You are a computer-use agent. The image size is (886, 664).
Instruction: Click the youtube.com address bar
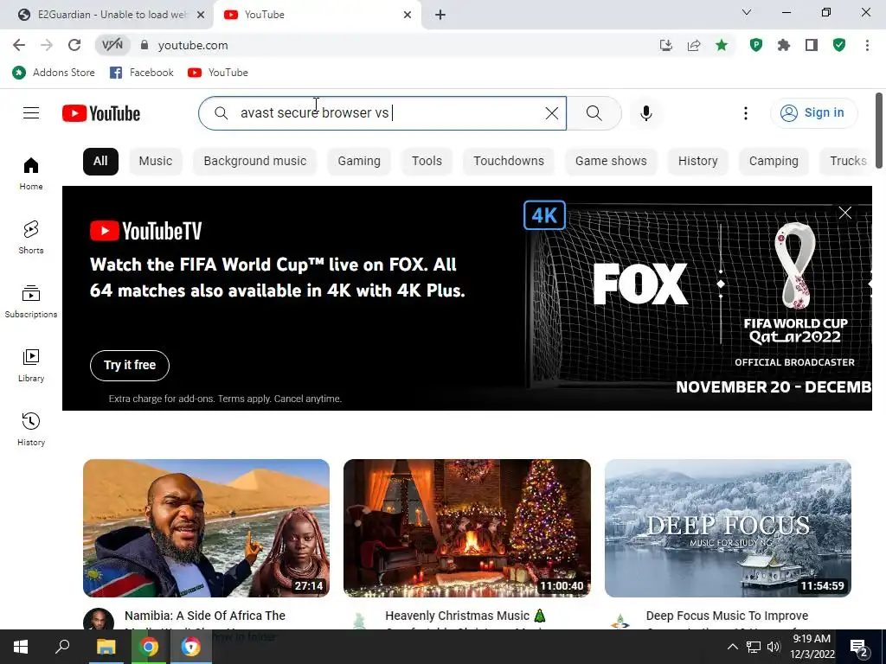tap(395, 45)
